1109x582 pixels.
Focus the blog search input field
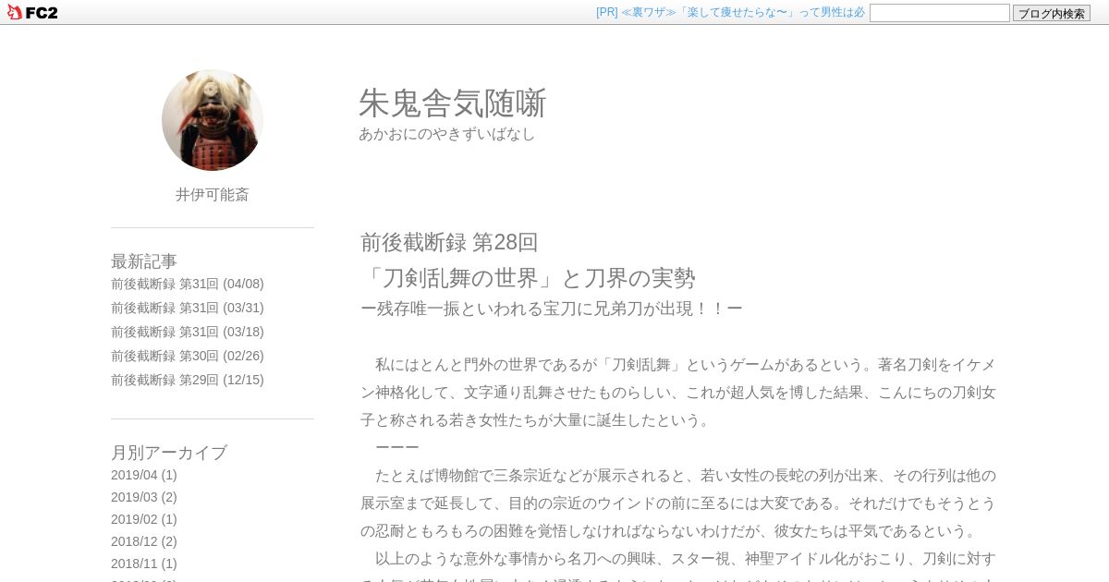(940, 13)
